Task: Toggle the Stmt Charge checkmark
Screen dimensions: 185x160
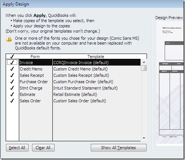Action: click(x=12, y=88)
